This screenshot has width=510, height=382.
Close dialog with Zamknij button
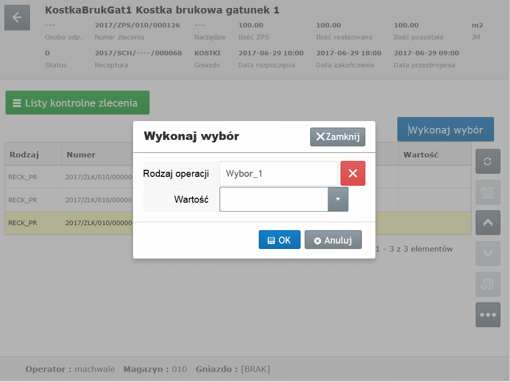[x=338, y=137]
